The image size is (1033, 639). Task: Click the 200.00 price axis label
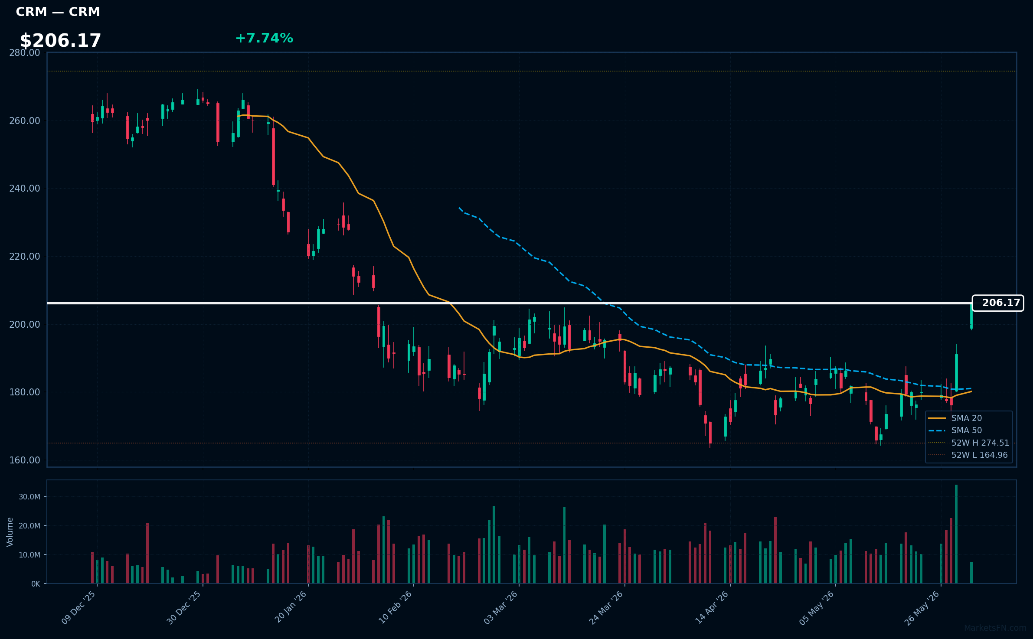[x=25, y=324]
